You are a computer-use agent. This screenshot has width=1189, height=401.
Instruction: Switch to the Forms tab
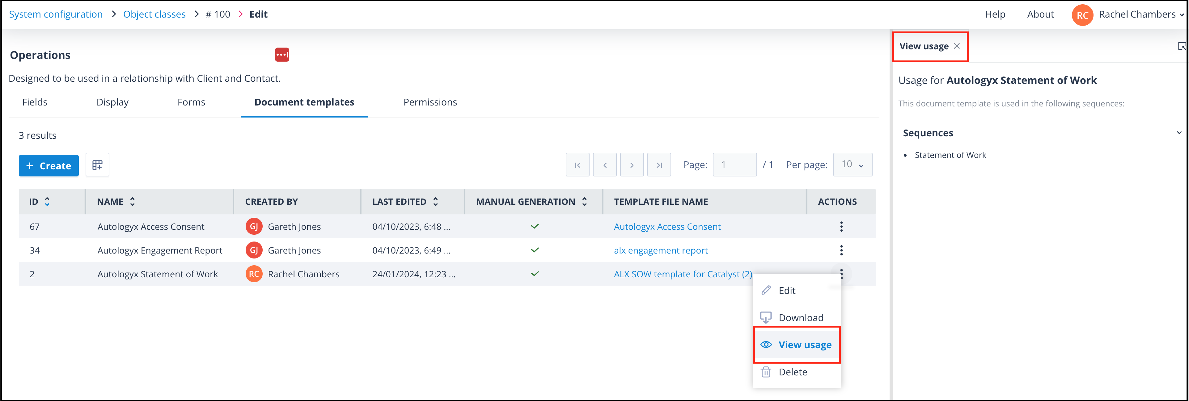(191, 102)
